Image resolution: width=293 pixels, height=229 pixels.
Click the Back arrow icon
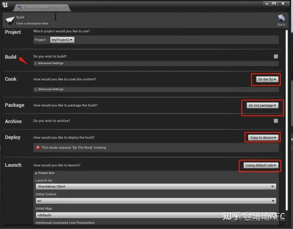(x=282, y=18)
